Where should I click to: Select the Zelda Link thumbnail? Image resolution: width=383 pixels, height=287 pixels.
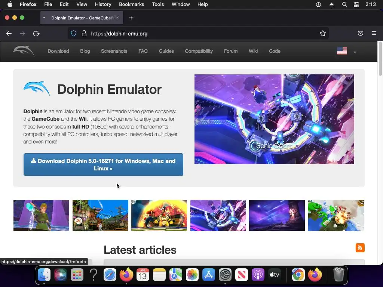point(41,215)
